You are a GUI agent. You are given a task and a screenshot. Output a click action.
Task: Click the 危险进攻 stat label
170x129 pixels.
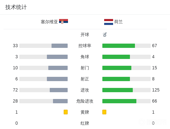click(x=85, y=101)
